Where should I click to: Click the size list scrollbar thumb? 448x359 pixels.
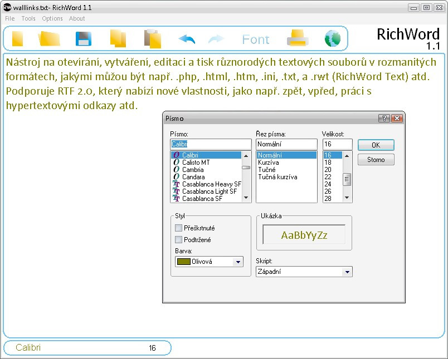tap(347, 179)
